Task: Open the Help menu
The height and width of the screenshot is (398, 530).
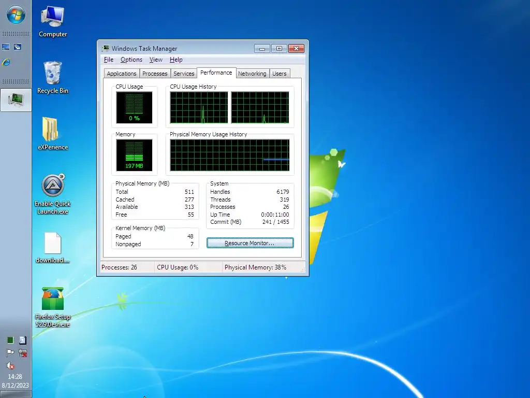Action: 176,60
